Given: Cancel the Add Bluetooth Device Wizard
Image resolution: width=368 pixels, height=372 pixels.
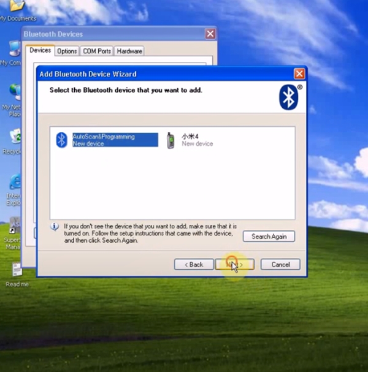Looking at the screenshot, I should [x=280, y=264].
